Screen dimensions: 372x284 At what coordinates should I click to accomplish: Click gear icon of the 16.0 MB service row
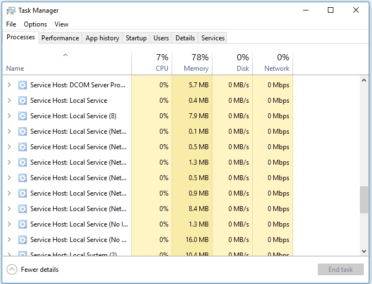23,240
